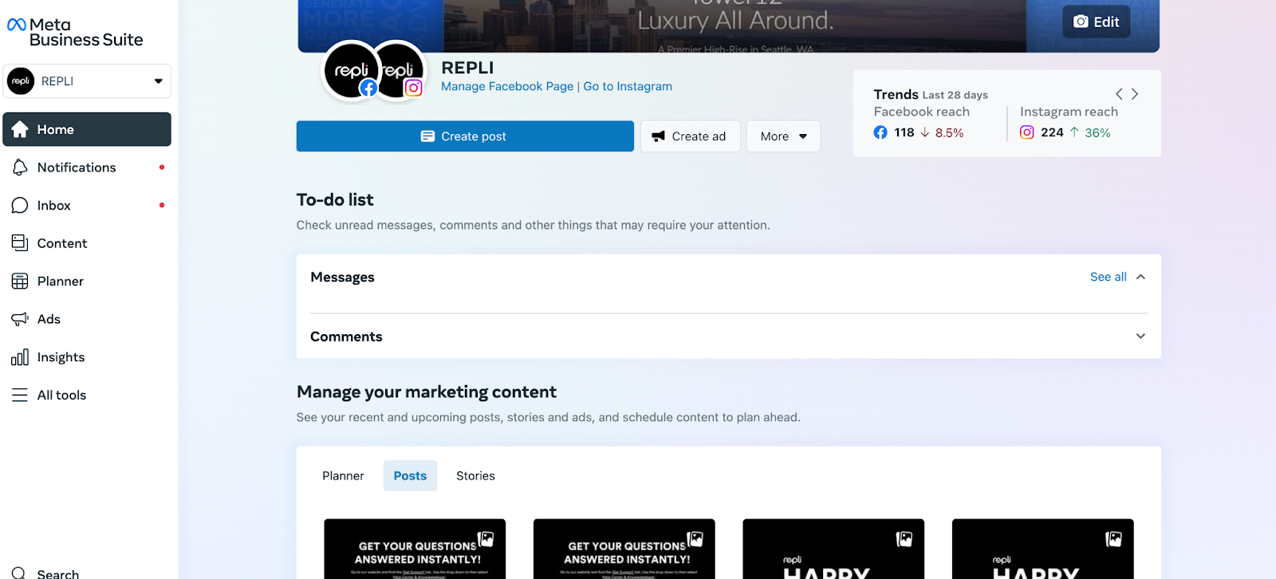Click the Trends Last 28 days heading
The width and height of the screenshot is (1276, 579).
coord(931,94)
